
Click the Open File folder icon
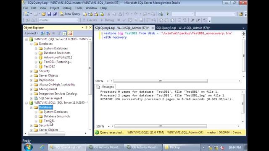coord(44,14)
